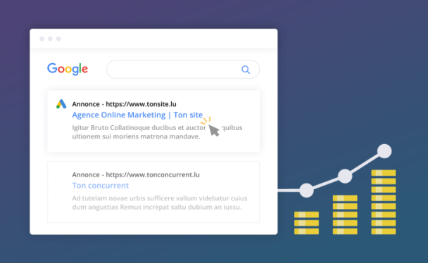Focus the Google search input field
Screen dimensions: 428x263
point(183,70)
